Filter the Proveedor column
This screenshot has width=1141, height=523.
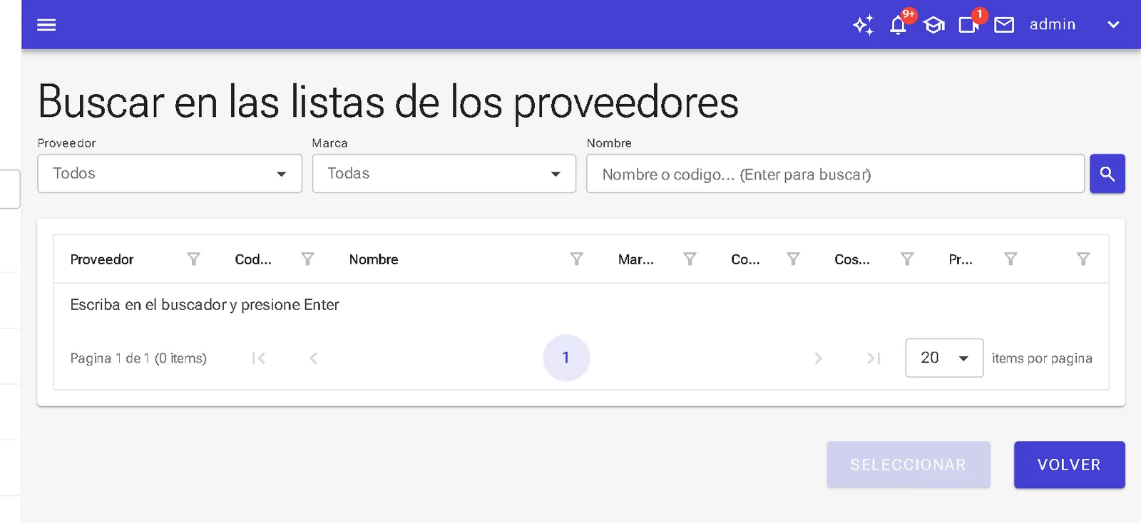pos(193,259)
